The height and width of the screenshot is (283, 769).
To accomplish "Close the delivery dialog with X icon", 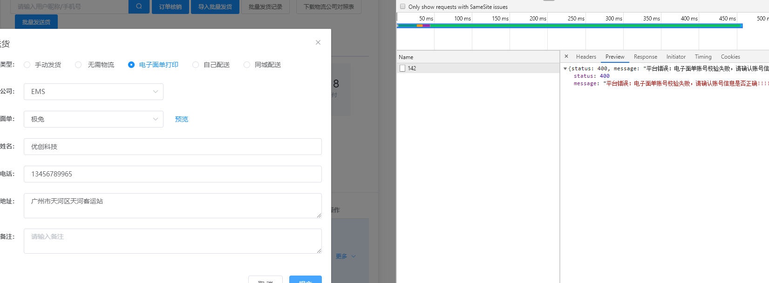I will click(318, 42).
